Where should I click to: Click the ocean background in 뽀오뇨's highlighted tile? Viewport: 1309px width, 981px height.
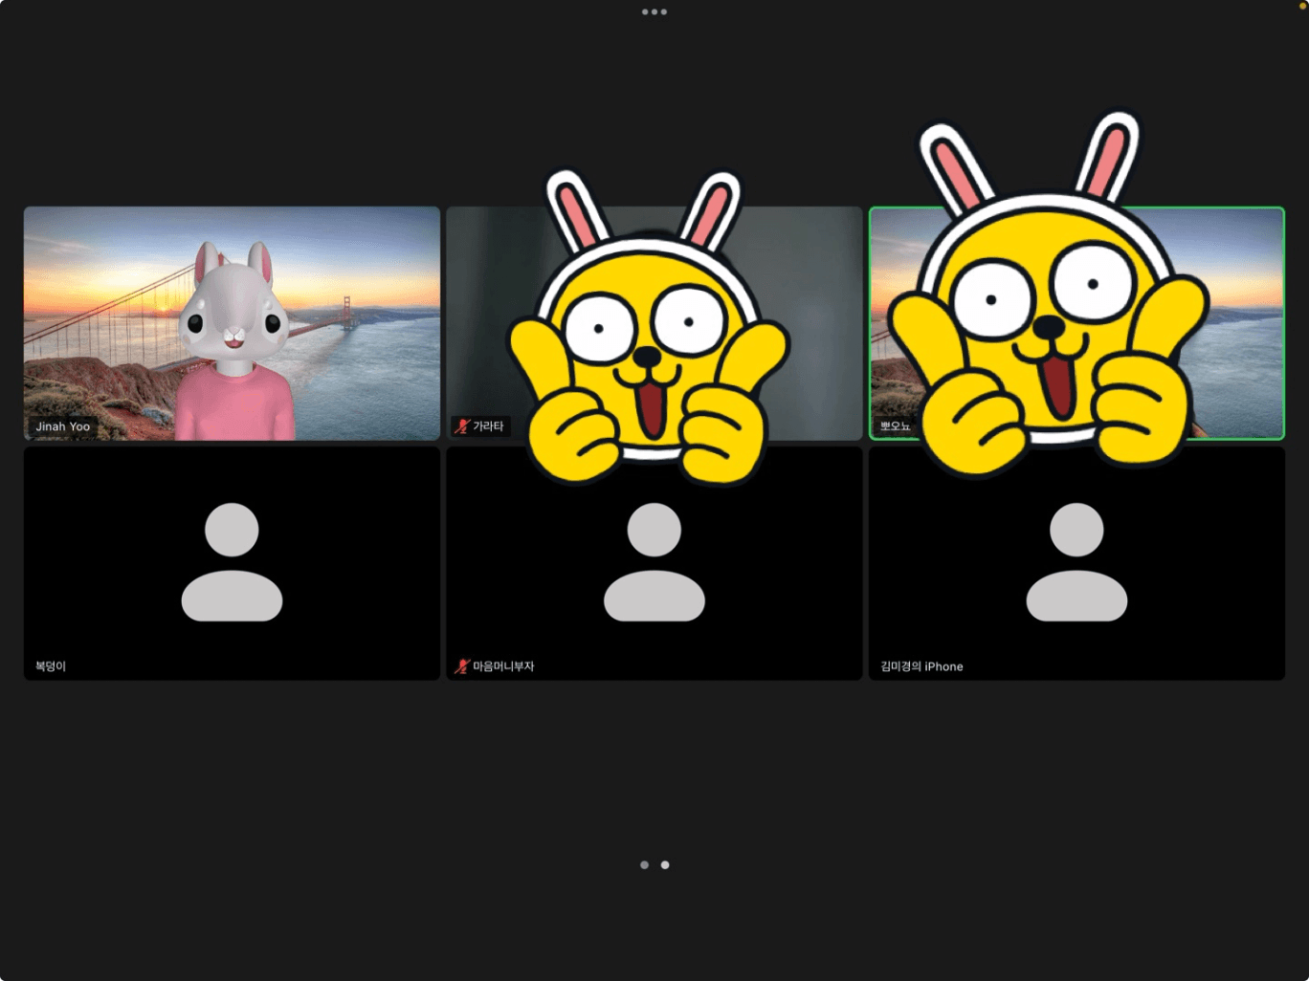coord(1244,373)
